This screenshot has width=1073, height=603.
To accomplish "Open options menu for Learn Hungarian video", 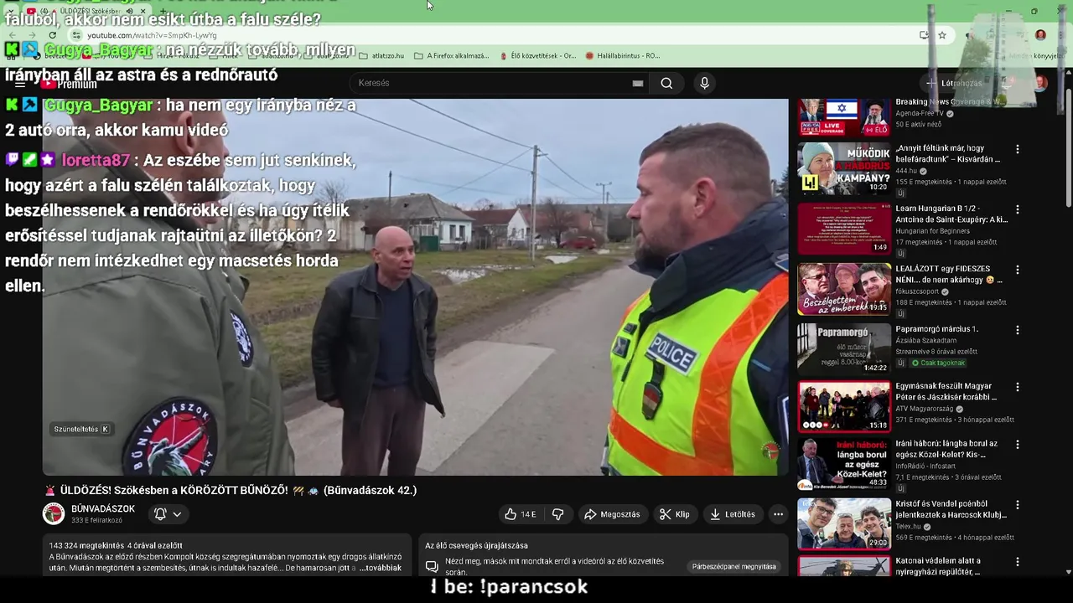I will click(x=1017, y=209).
